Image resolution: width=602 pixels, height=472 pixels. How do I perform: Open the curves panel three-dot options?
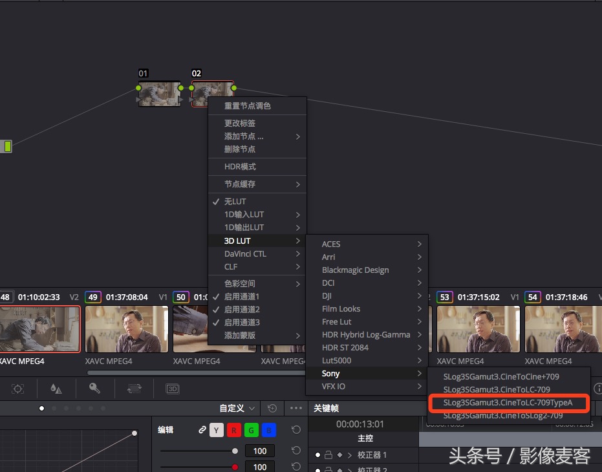pyautogui.click(x=296, y=408)
